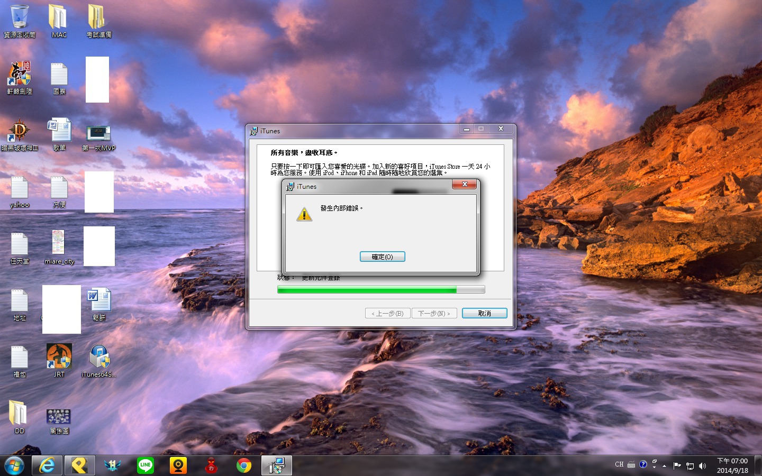This screenshot has width=762, height=476.
Task: Select the 考試準備 folder on desktop
Action: pos(98,21)
